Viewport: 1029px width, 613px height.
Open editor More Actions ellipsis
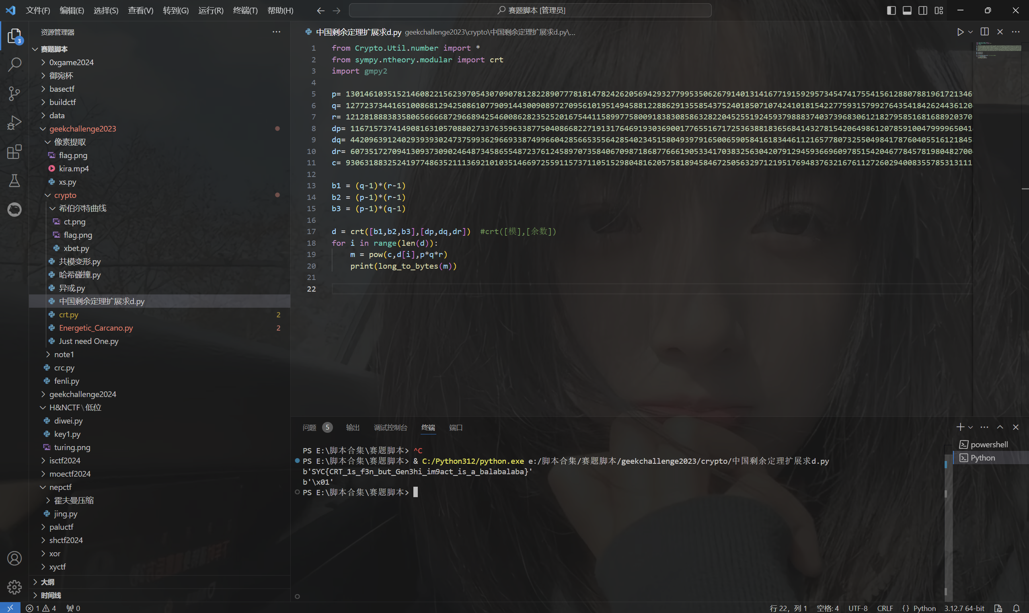(x=1016, y=32)
